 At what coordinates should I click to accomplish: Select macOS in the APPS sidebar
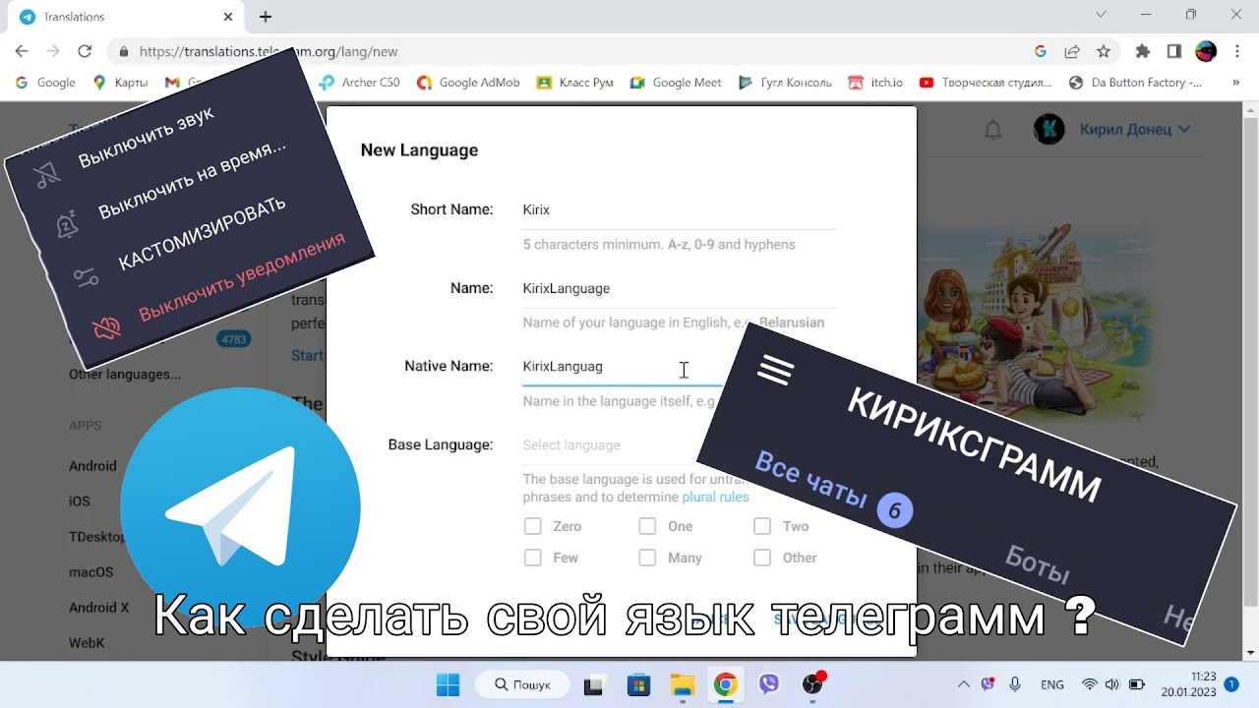click(x=90, y=572)
